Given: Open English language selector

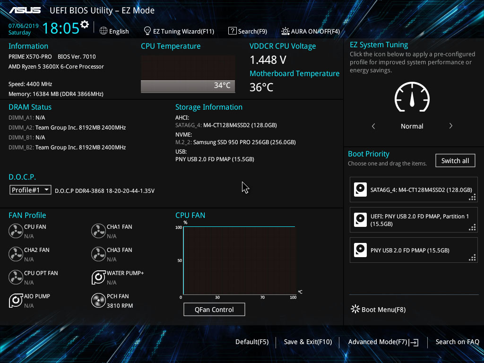Looking at the screenshot, I should coord(119,31).
